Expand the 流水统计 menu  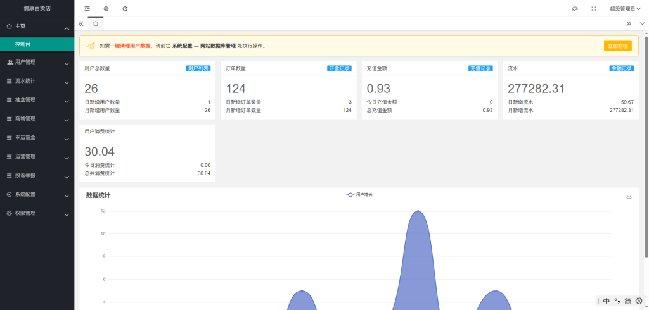pos(37,82)
